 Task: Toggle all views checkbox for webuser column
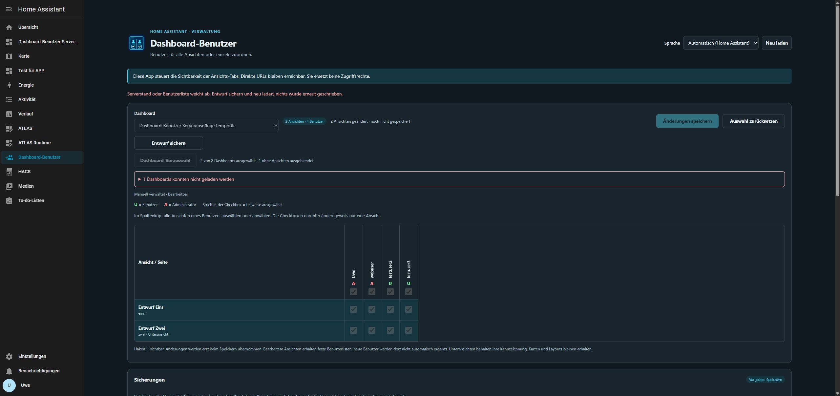[x=372, y=292]
